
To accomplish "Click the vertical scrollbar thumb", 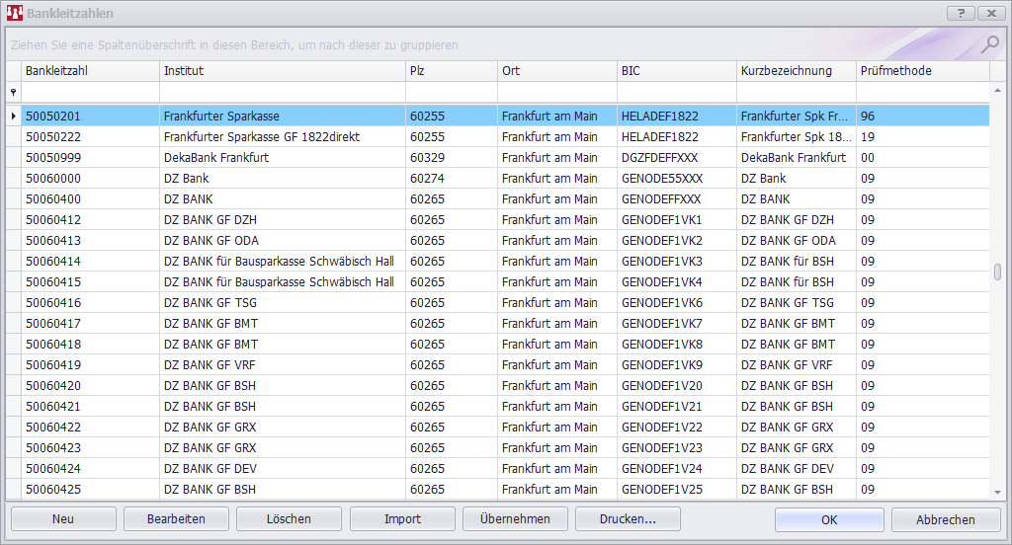I will (997, 272).
